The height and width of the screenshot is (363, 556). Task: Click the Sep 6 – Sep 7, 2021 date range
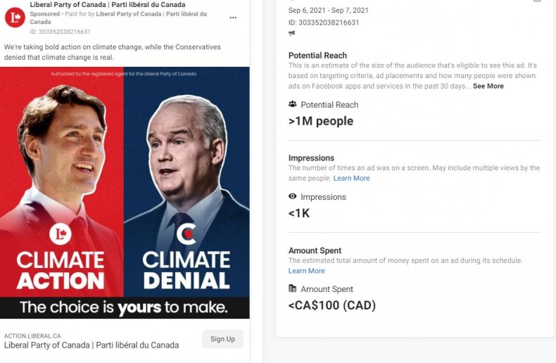328,11
